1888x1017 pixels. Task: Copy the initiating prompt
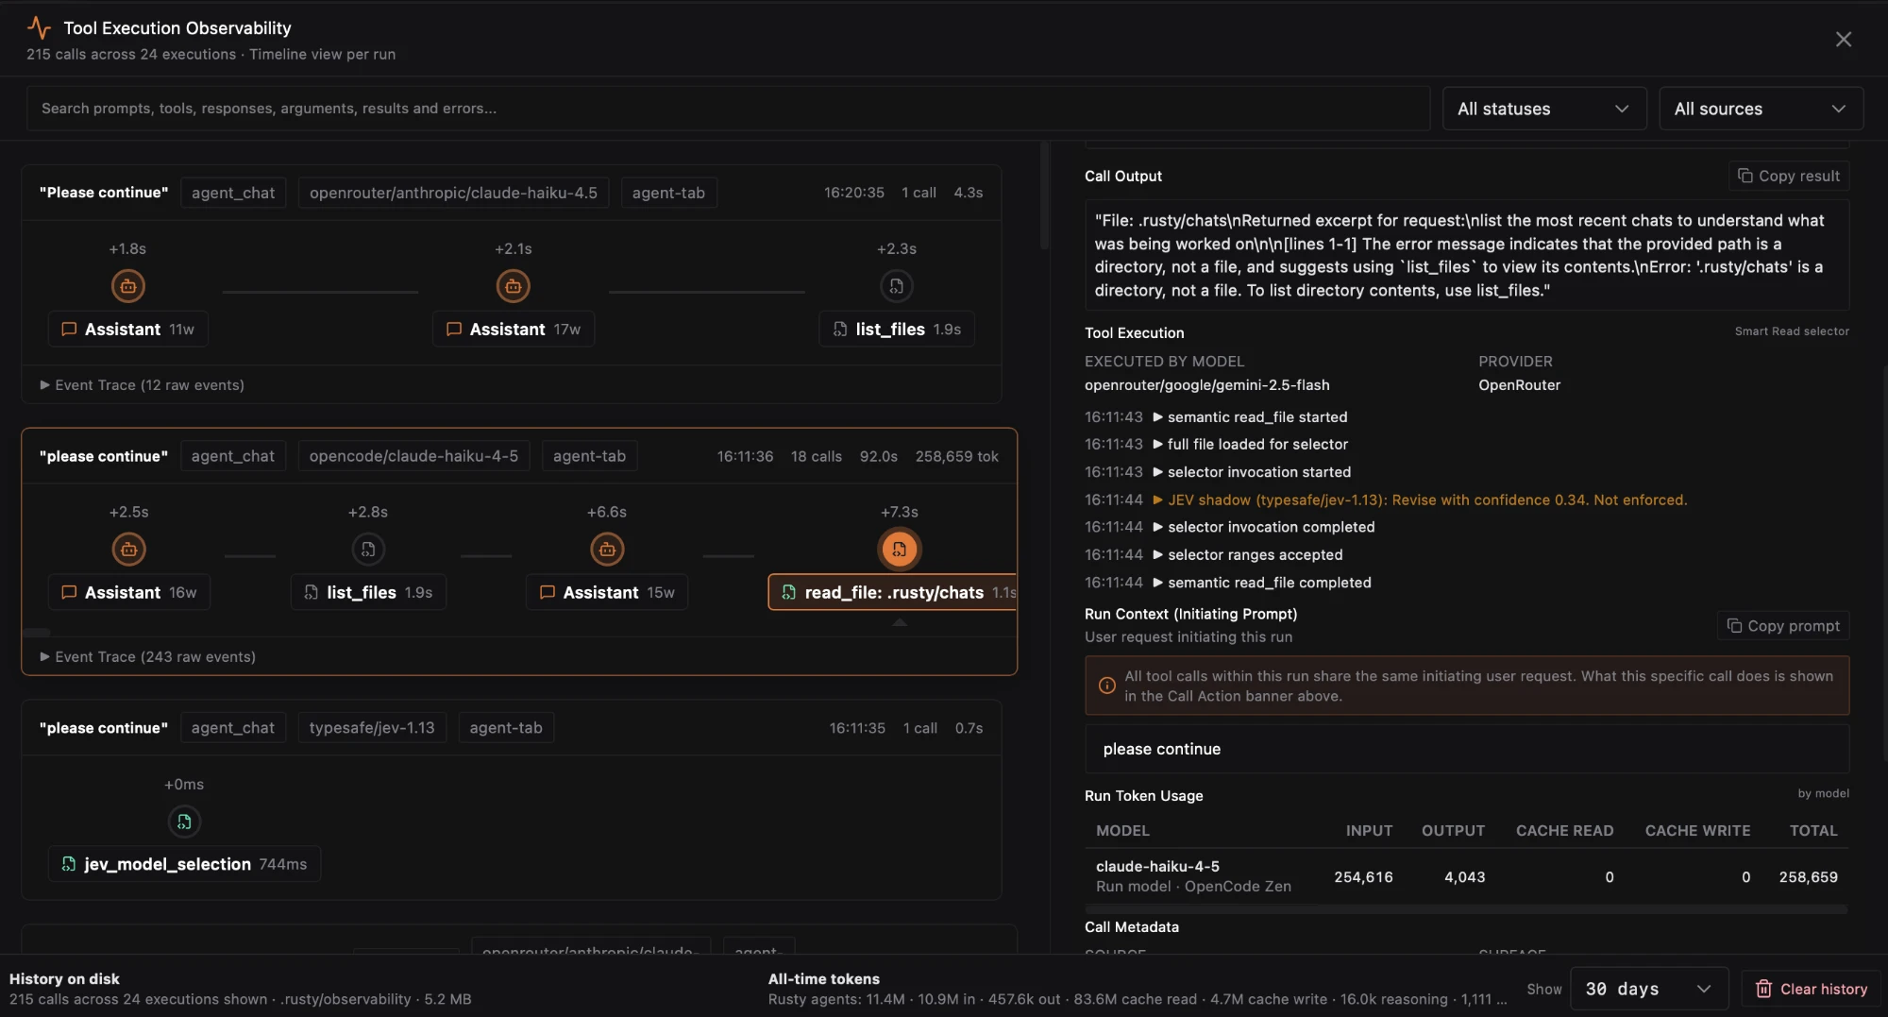tap(1783, 626)
